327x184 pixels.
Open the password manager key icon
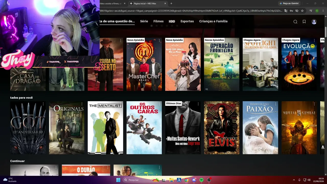click(x=291, y=11)
